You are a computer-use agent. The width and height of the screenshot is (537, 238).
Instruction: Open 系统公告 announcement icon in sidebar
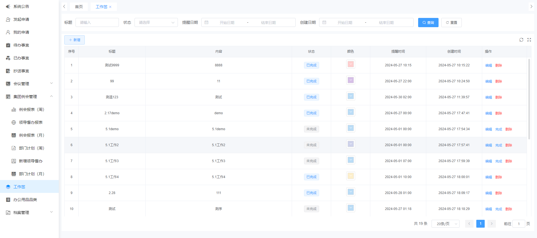coord(8,6)
